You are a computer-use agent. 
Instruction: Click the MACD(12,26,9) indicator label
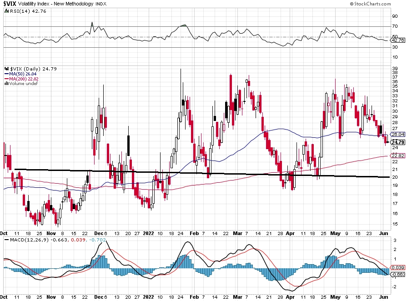click(x=29, y=240)
